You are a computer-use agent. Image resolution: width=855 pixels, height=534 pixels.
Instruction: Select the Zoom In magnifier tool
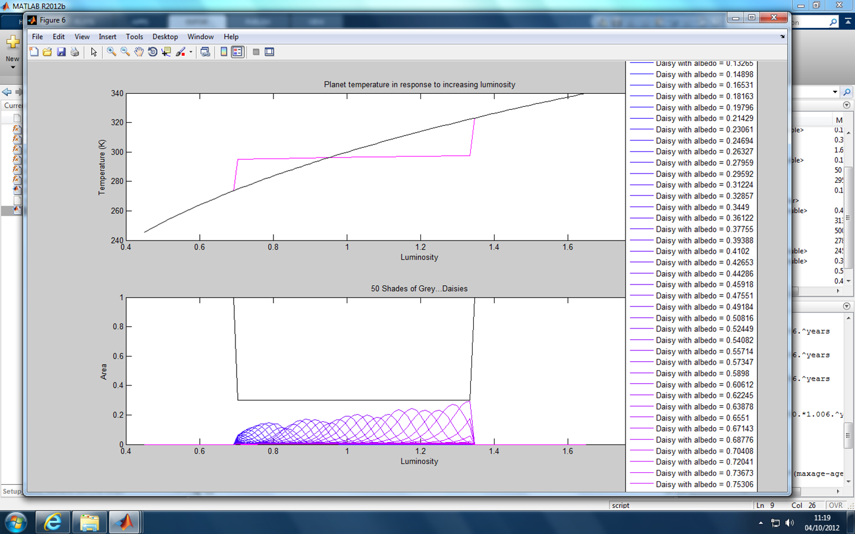coord(111,52)
